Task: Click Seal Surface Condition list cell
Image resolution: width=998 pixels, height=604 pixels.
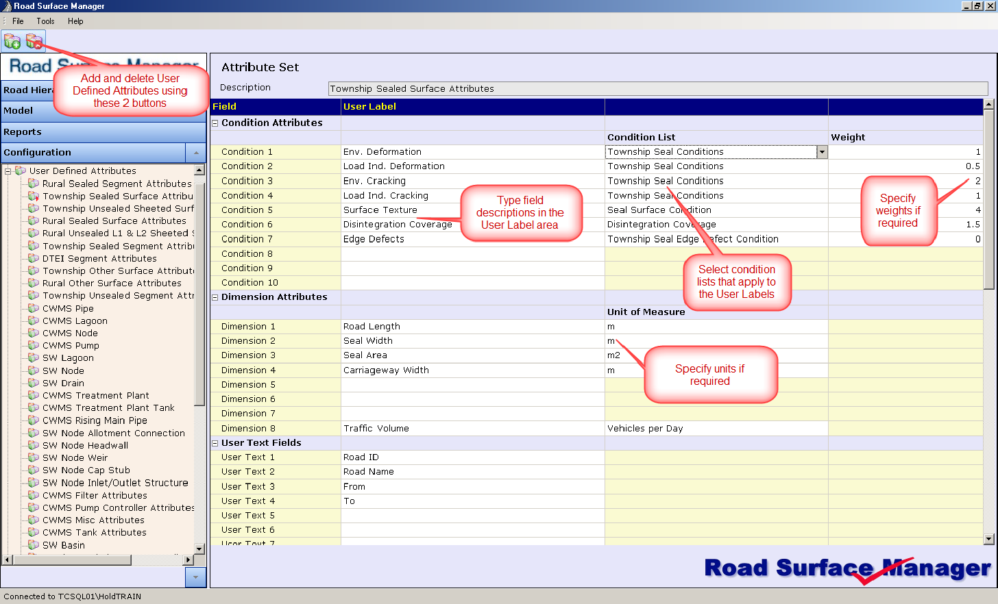Action: point(716,210)
